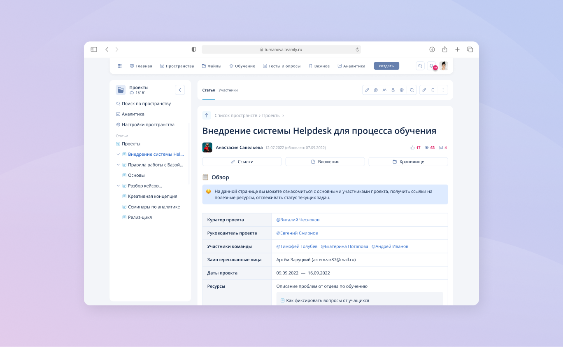Click the up-arrow icon beside breadcrumbs
The height and width of the screenshot is (347, 563).
click(207, 115)
